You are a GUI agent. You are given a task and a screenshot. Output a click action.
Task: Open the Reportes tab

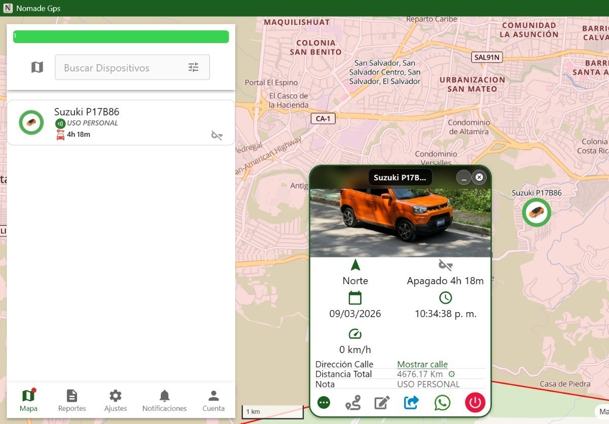pyautogui.click(x=72, y=400)
